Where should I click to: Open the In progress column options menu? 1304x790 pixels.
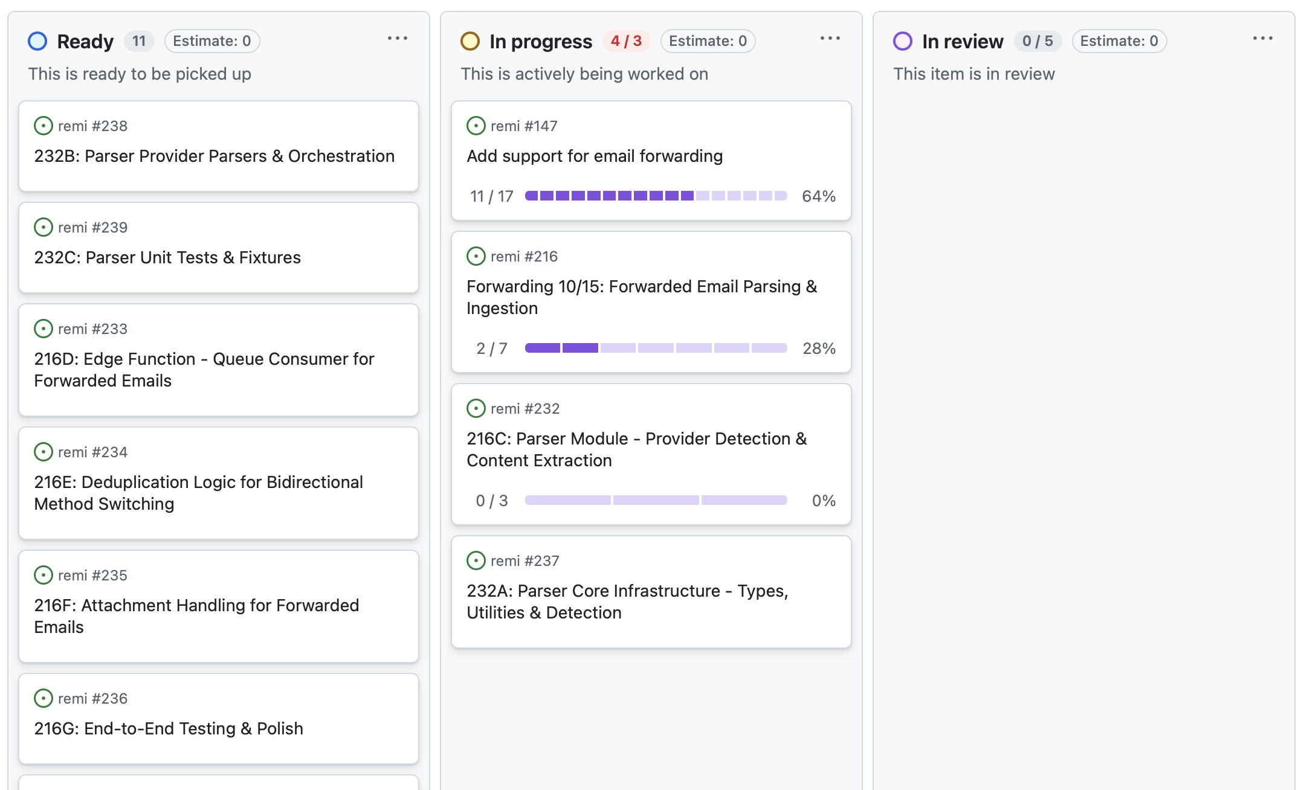point(830,39)
